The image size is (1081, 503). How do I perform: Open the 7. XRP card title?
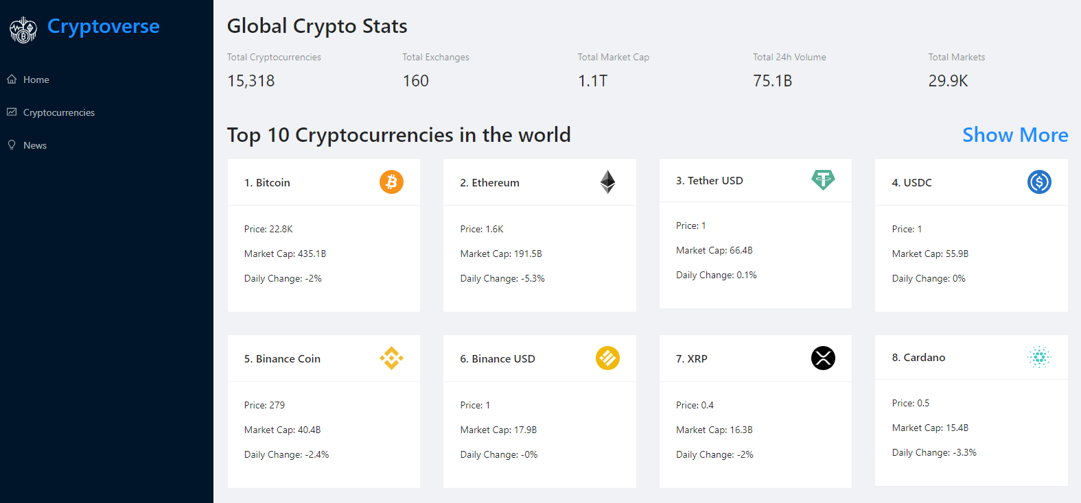(x=691, y=359)
